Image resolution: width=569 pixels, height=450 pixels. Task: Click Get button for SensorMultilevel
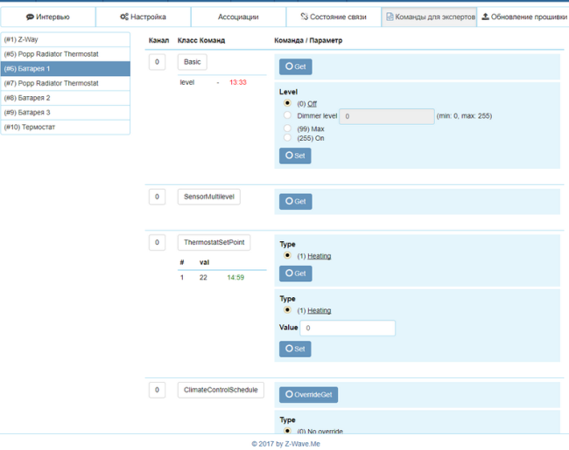[295, 201]
